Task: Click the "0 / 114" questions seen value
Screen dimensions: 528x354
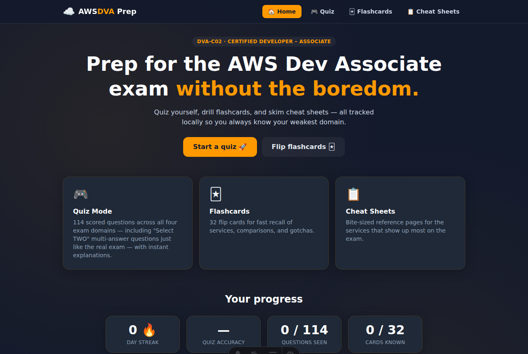Action: [304, 330]
